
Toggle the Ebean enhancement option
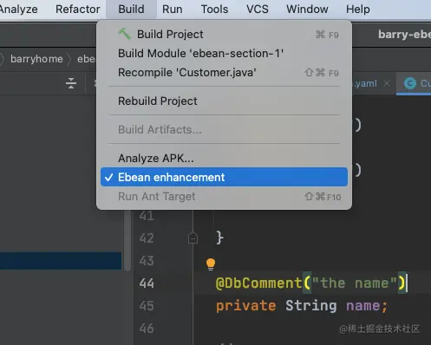(x=224, y=177)
